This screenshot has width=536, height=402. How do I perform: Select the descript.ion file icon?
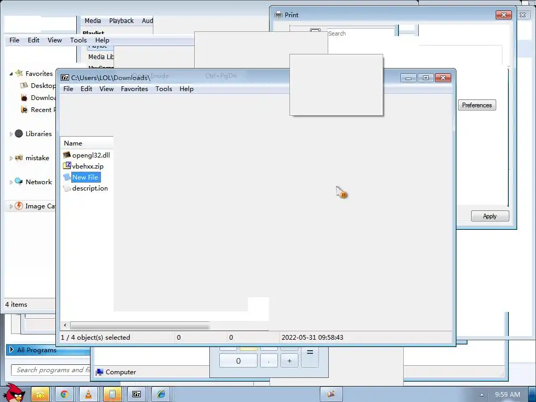pos(67,188)
